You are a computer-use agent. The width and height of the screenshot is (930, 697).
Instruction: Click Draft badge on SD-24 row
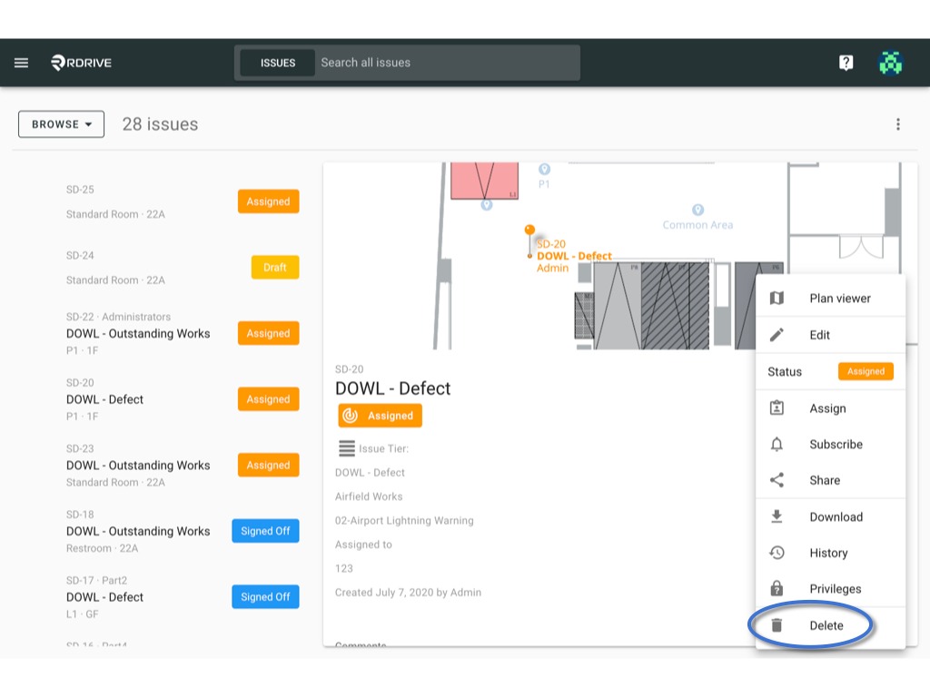[x=275, y=268]
